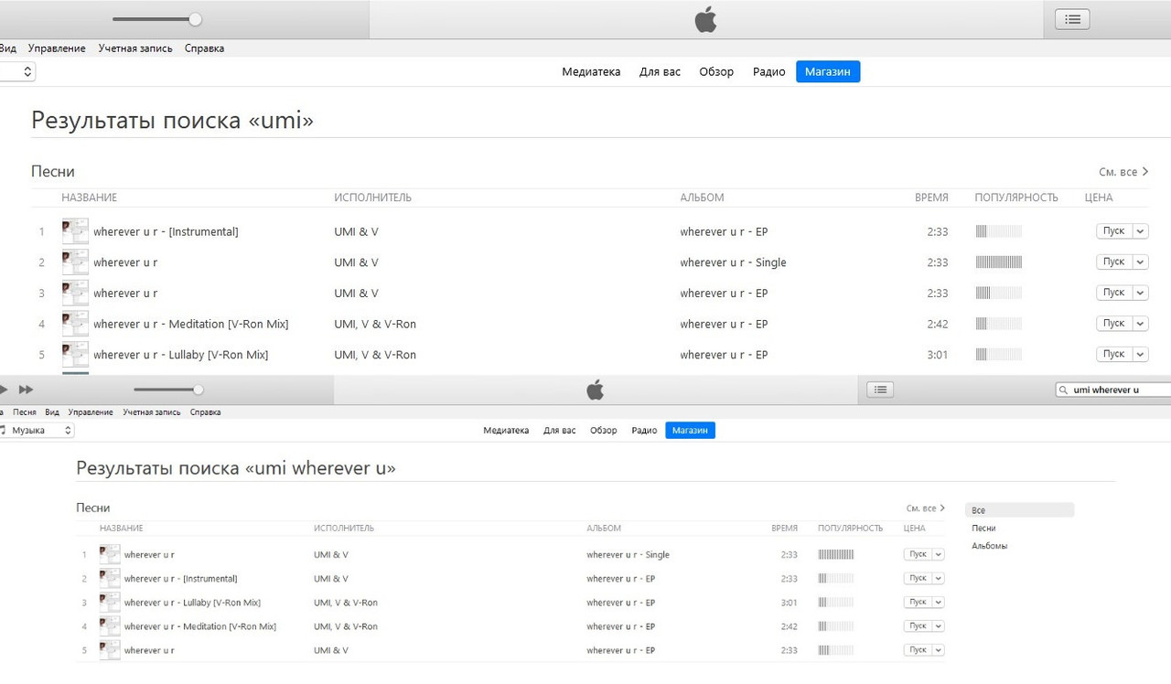Switch to Радио tab in «umi wherever u» window

click(x=644, y=431)
